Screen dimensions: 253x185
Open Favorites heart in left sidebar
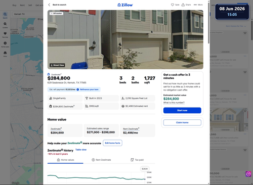click(5, 35)
